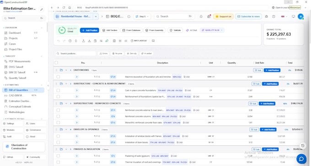Image resolution: width=311 pixels, height=166 pixels.
Task: Click the No price filter chip
Action: pos(117,54)
